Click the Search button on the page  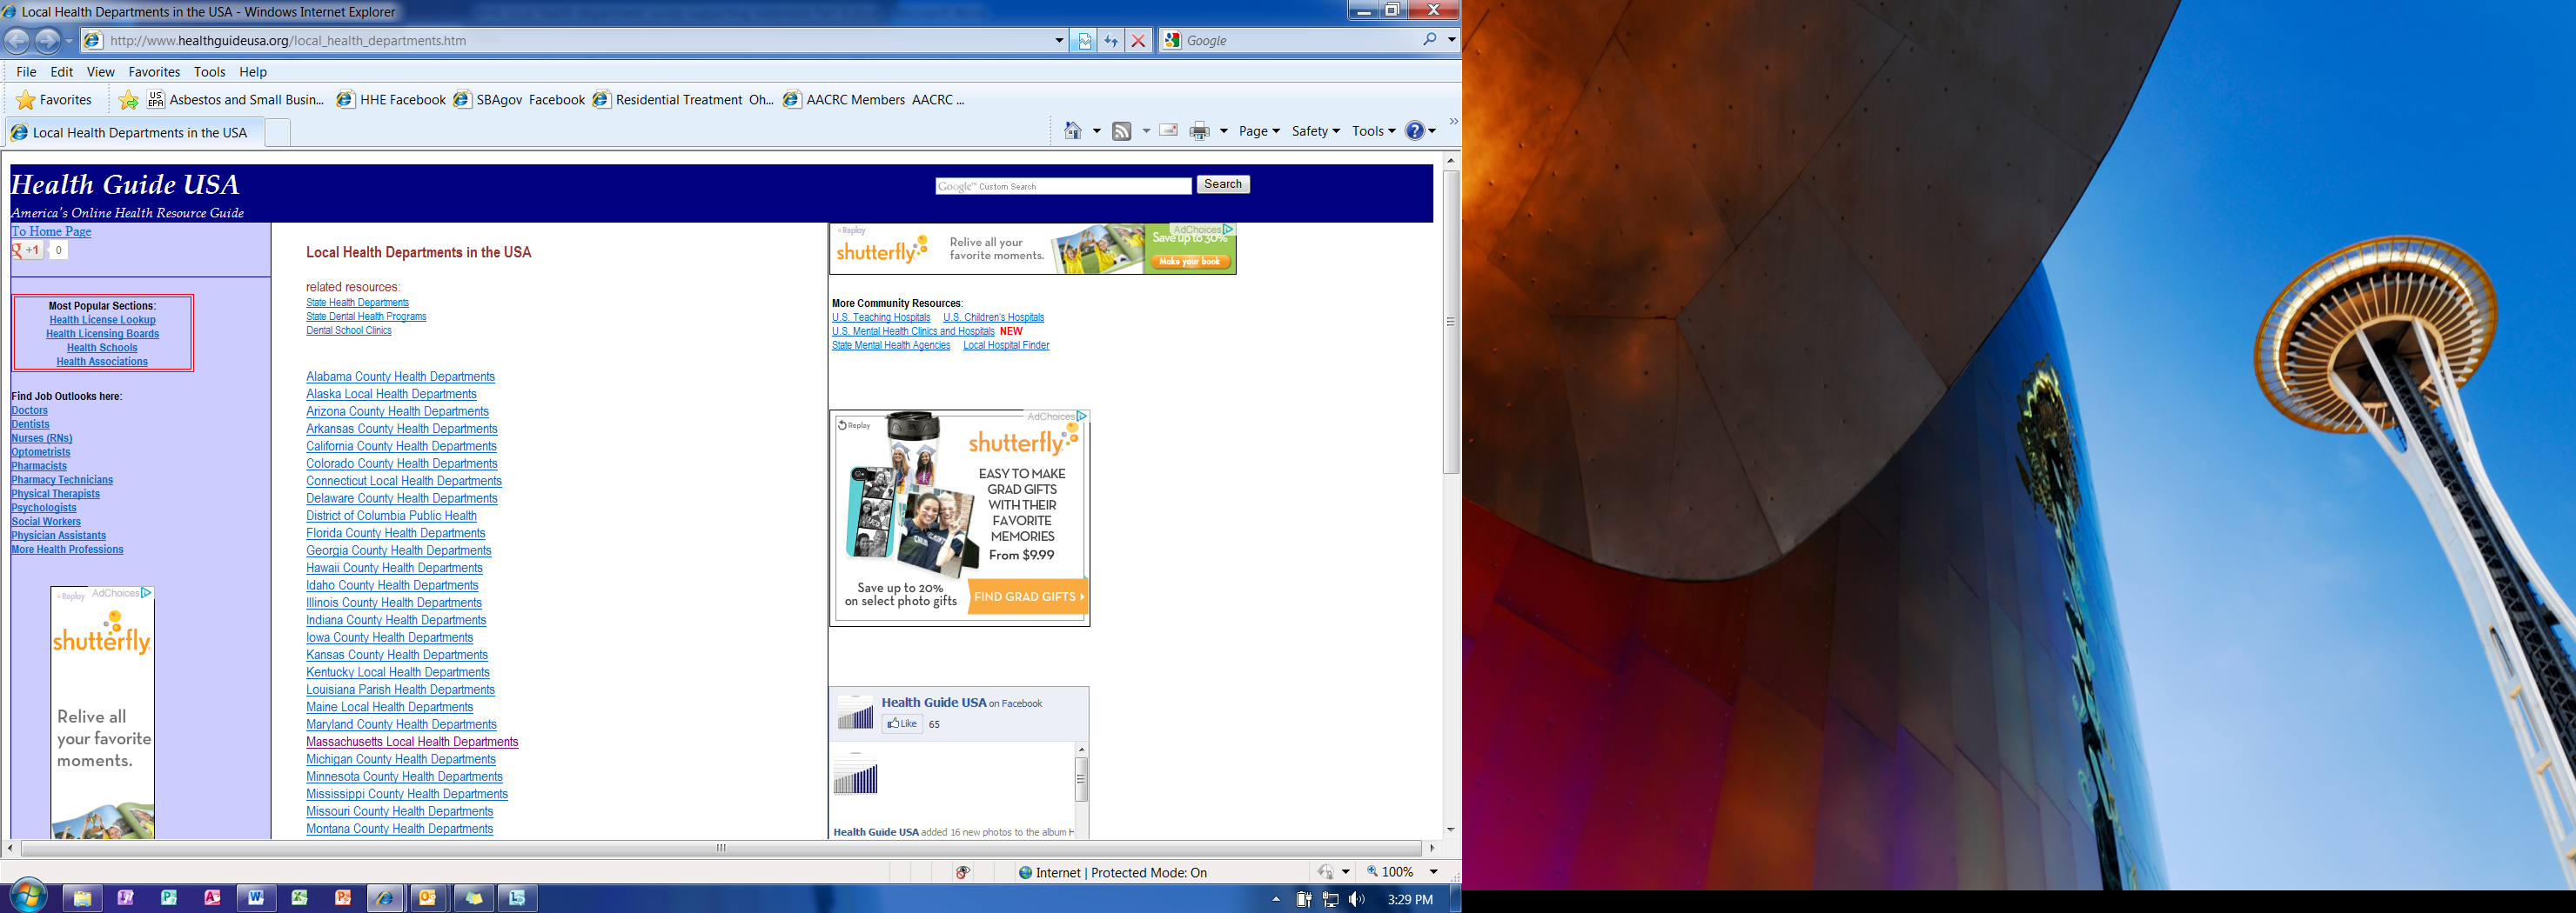coord(1223,185)
